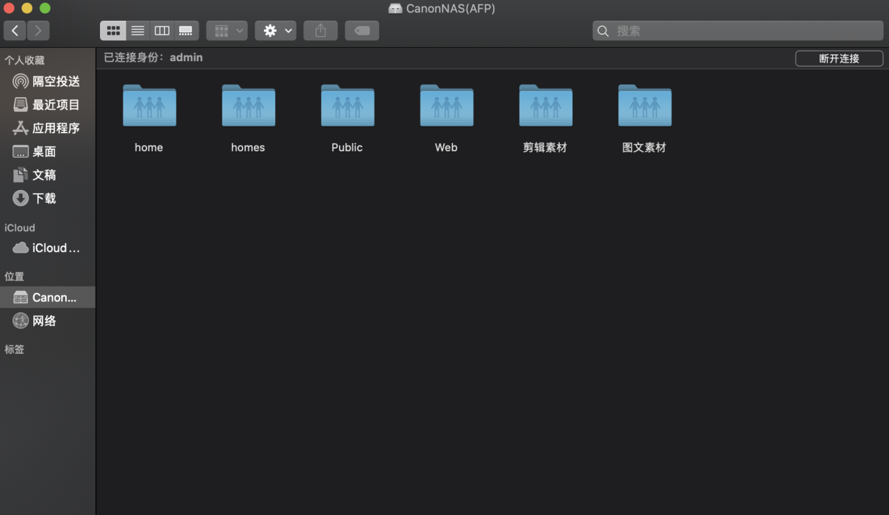
Task: Select the 剪辑素材 shared folder
Action: 545,117
